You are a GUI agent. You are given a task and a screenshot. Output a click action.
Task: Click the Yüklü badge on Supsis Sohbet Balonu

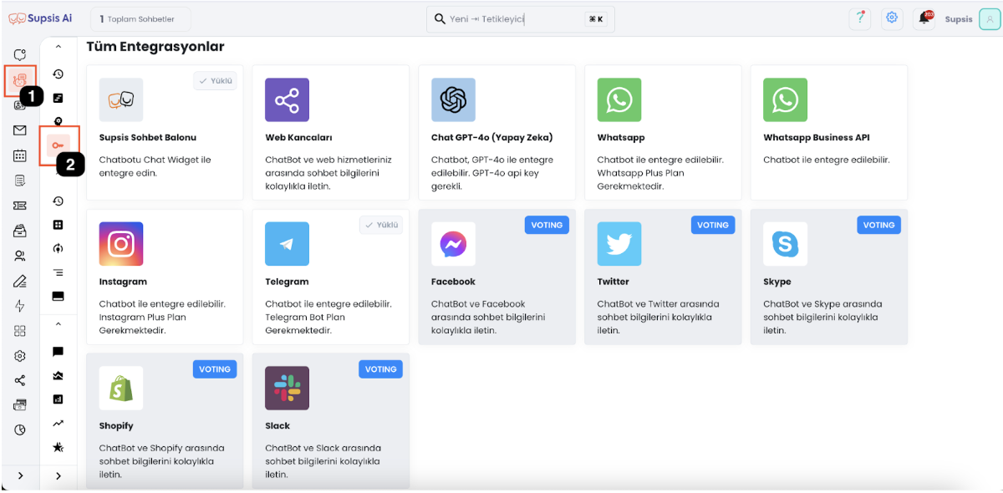pos(216,81)
